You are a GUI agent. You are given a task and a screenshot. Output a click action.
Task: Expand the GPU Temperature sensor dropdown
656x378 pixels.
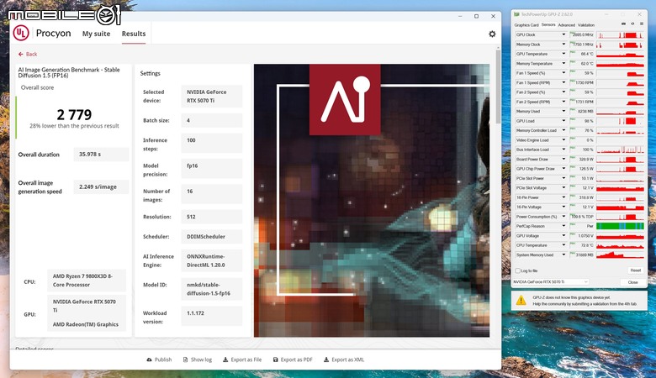(x=563, y=54)
